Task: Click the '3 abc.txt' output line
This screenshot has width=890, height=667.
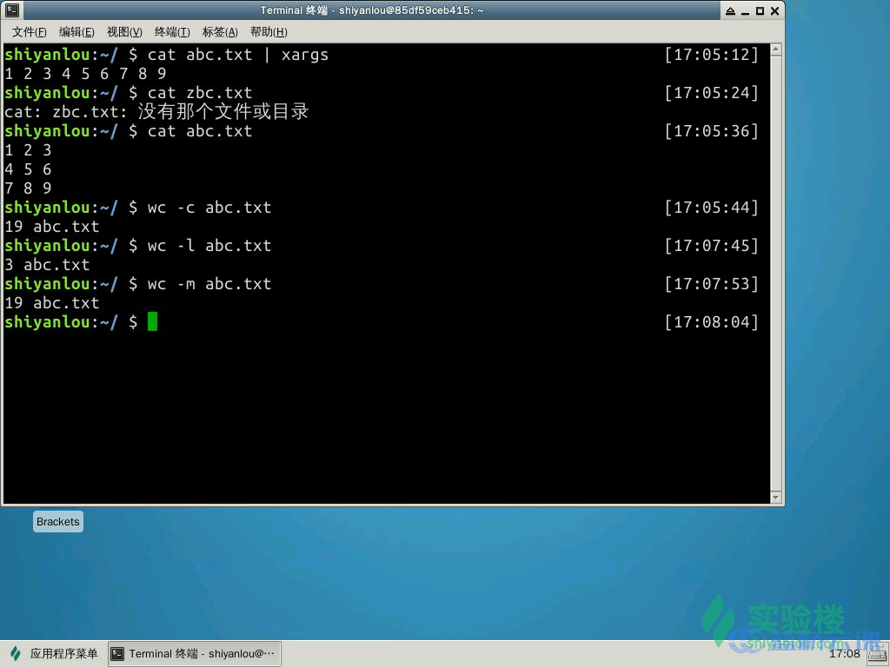Action: [x=47, y=265]
